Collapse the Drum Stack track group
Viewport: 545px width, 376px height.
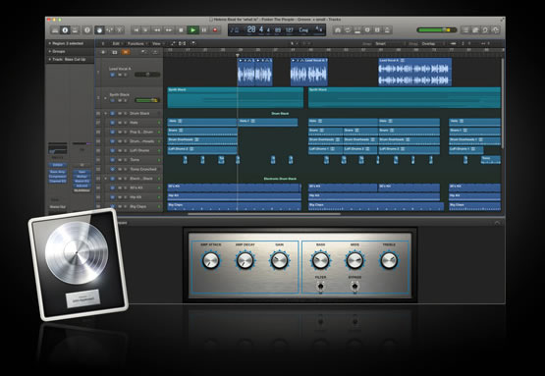106,113
